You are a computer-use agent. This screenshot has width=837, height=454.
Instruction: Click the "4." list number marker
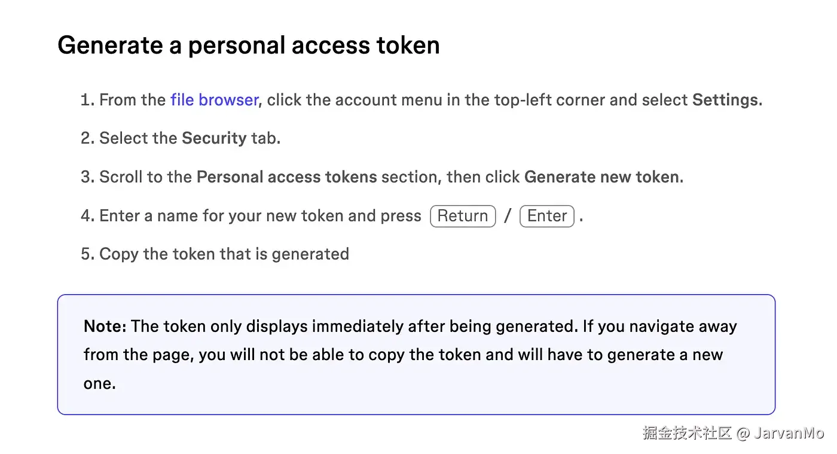point(88,216)
